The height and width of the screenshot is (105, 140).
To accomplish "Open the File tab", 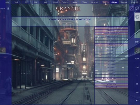I will click(x=36, y=2).
